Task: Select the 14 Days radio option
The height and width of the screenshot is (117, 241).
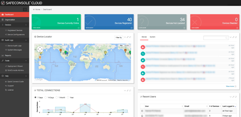Action: pos(46,98)
